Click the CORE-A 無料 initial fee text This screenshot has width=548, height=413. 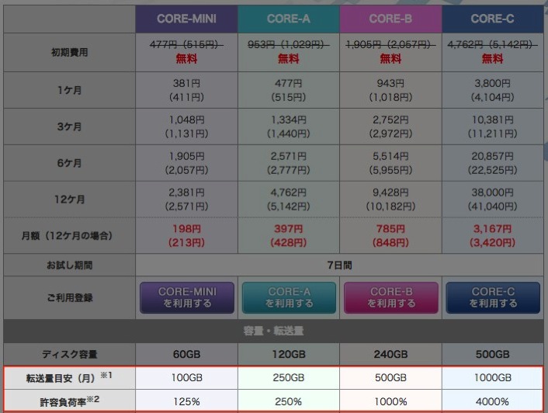(x=289, y=59)
